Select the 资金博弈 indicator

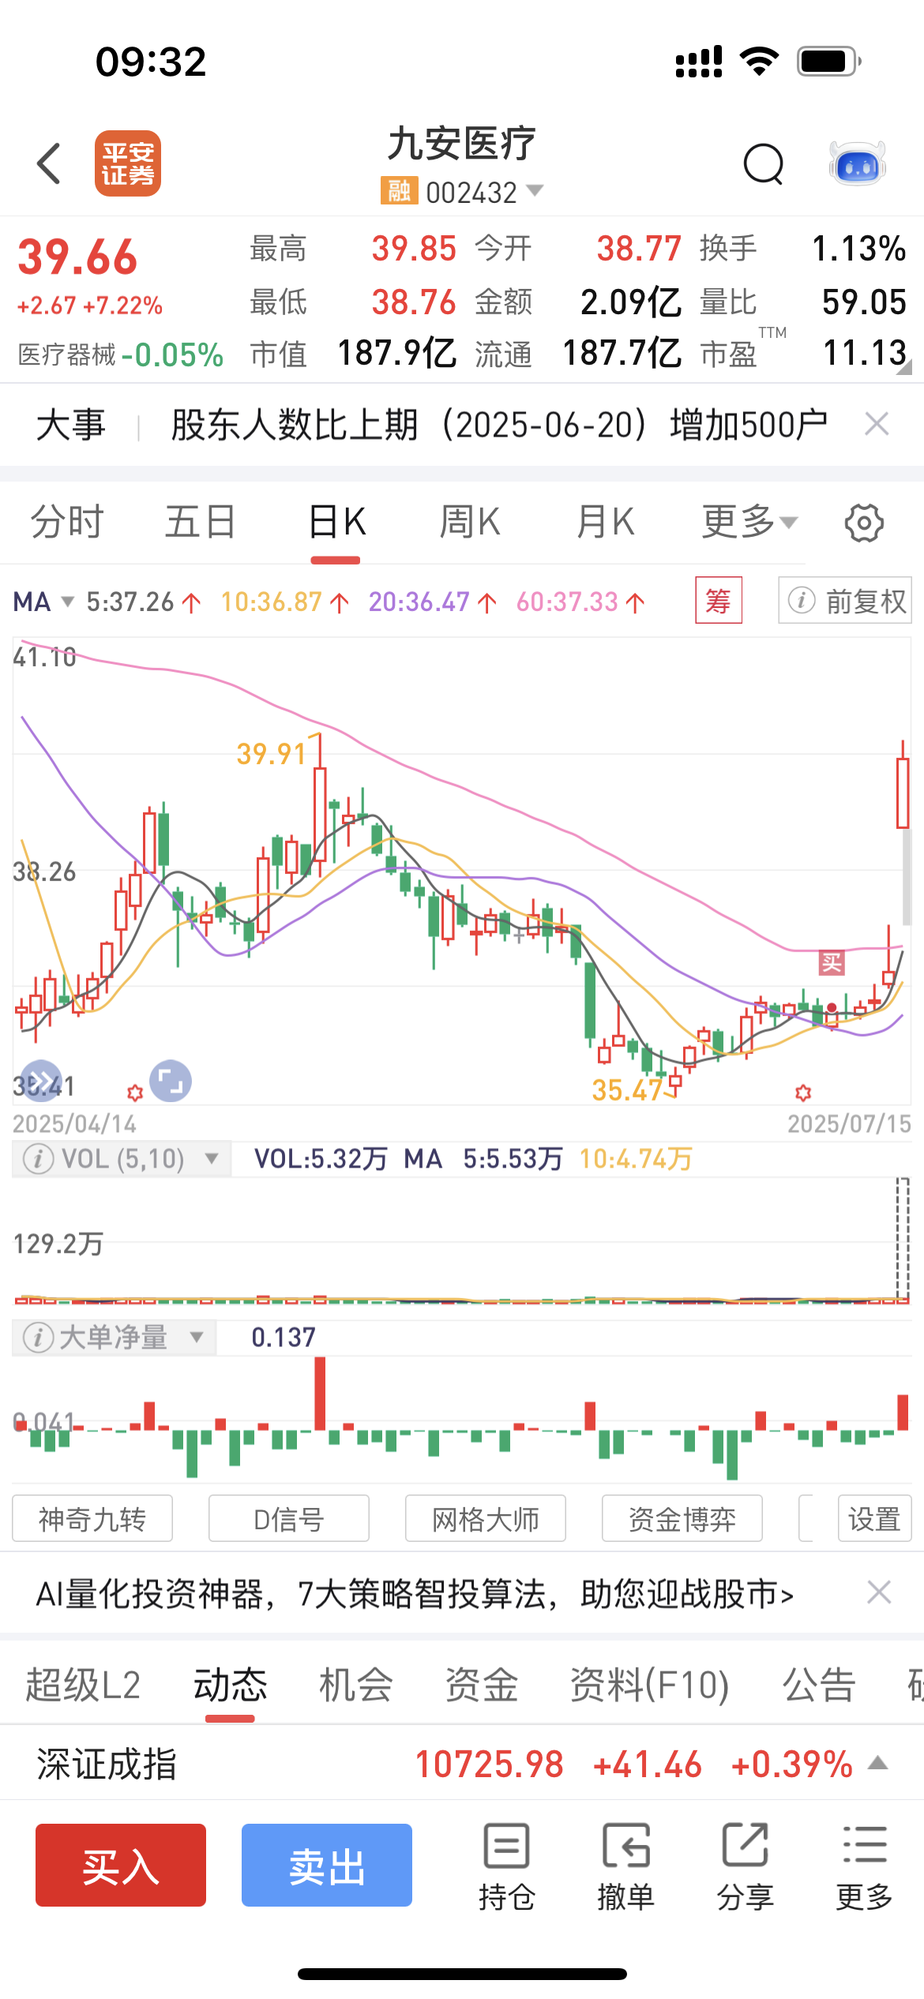click(682, 1519)
